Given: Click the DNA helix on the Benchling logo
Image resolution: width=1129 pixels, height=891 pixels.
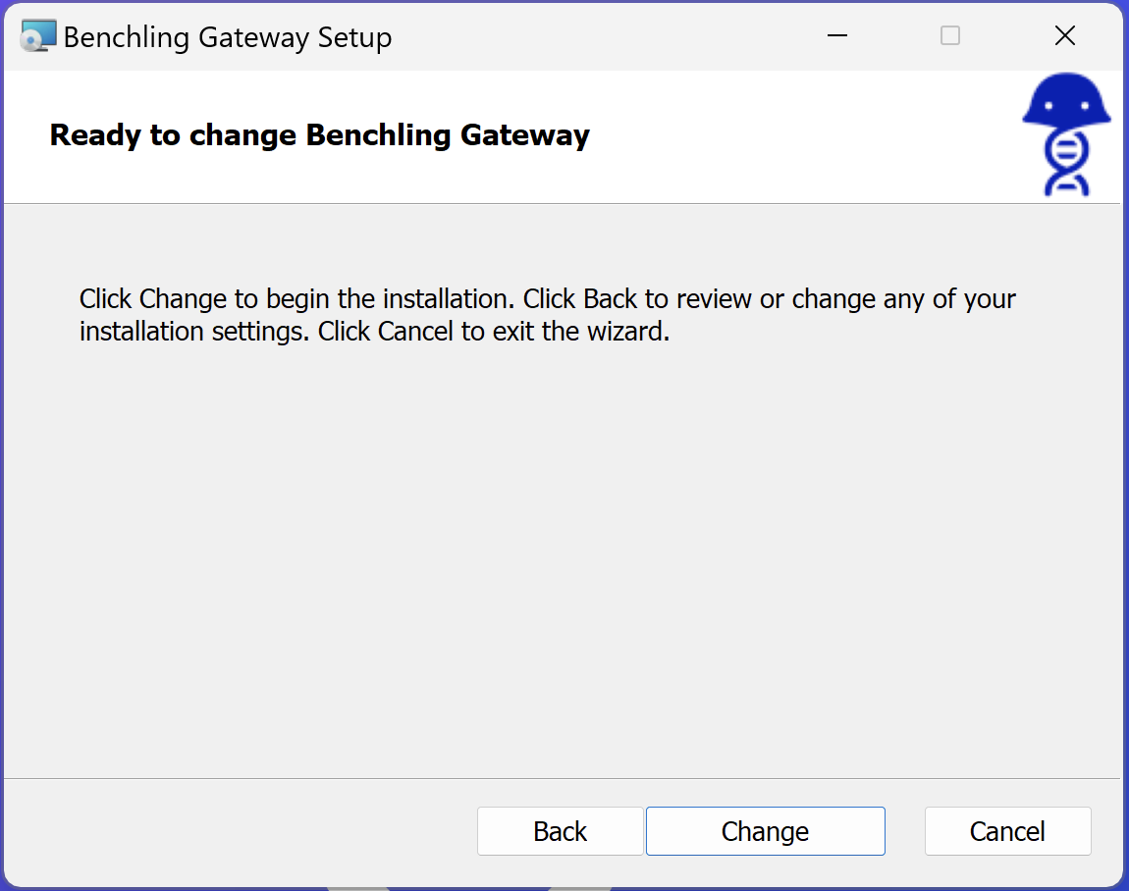Looking at the screenshot, I should coord(1066,163).
